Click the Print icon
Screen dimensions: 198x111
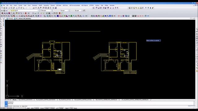(9, 8)
